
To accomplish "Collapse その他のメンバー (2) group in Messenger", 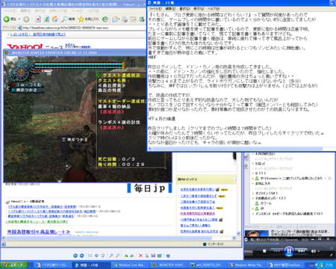I will pos(253,198).
